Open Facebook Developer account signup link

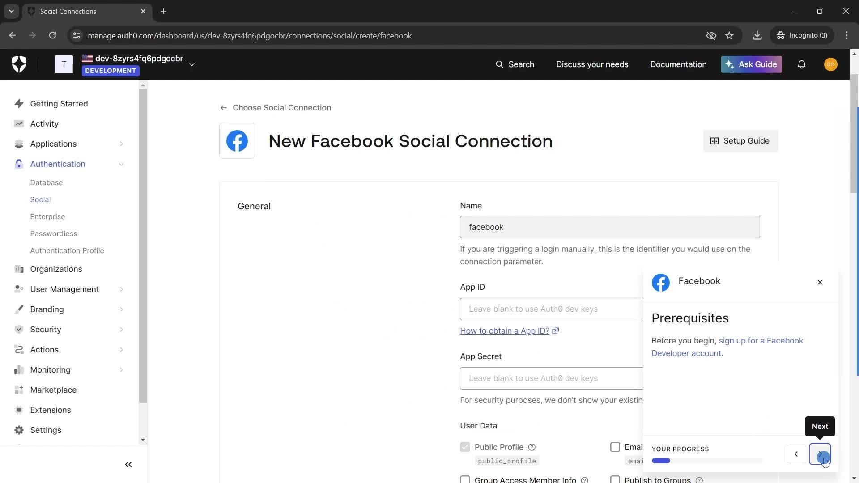tap(727, 347)
